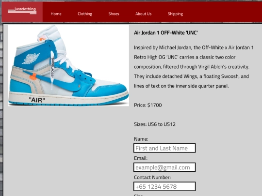Click the Sizes: US6 to US12 text
The width and height of the screenshot is (262, 196).
coord(155,124)
